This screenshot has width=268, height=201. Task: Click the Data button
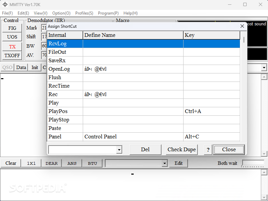pos(21,67)
